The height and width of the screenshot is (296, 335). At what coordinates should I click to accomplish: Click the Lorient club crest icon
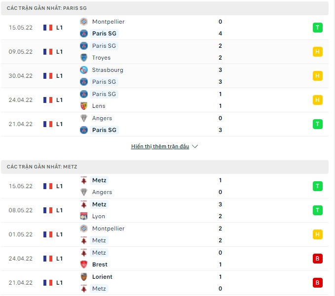coord(83,277)
